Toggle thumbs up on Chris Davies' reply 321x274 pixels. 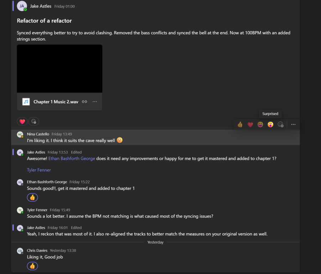(x=32, y=266)
